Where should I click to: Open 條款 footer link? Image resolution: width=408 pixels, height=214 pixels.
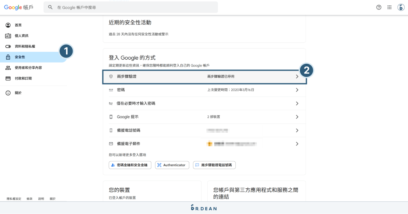pos(29,198)
